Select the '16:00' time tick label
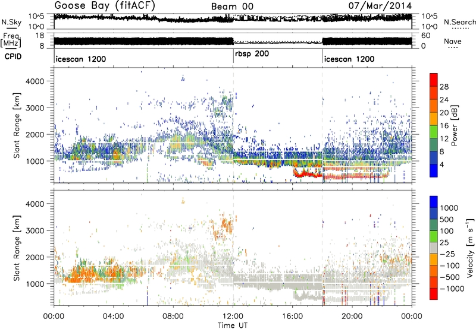This screenshot has height=329, width=476. (x=292, y=317)
